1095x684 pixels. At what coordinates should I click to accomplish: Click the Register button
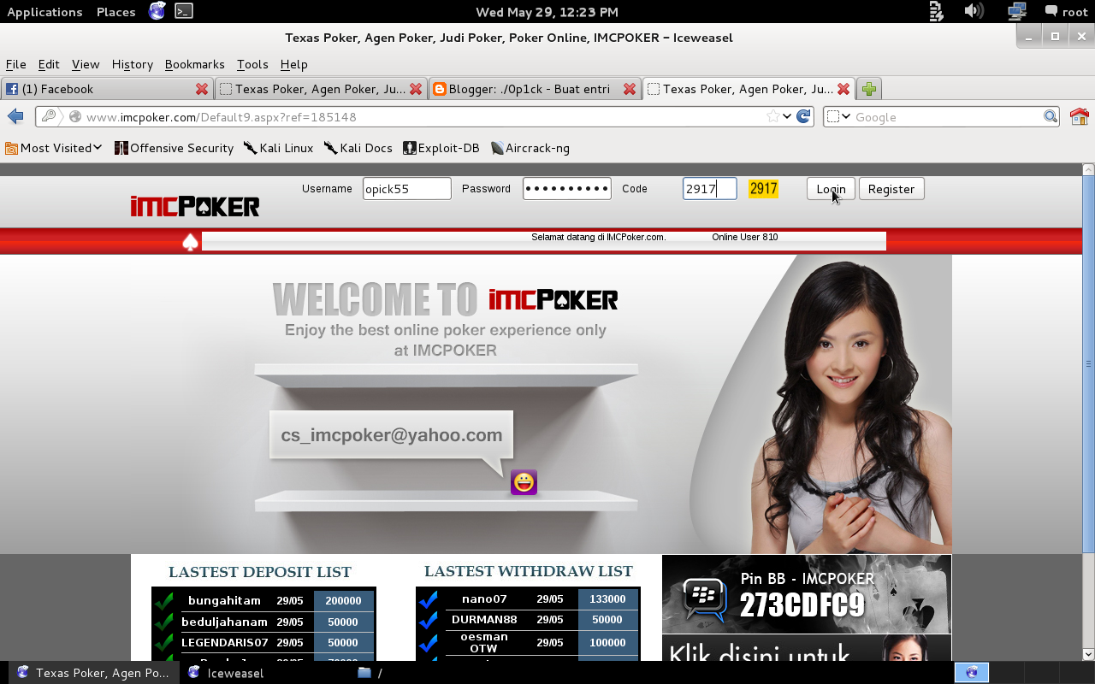click(x=891, y=189)
